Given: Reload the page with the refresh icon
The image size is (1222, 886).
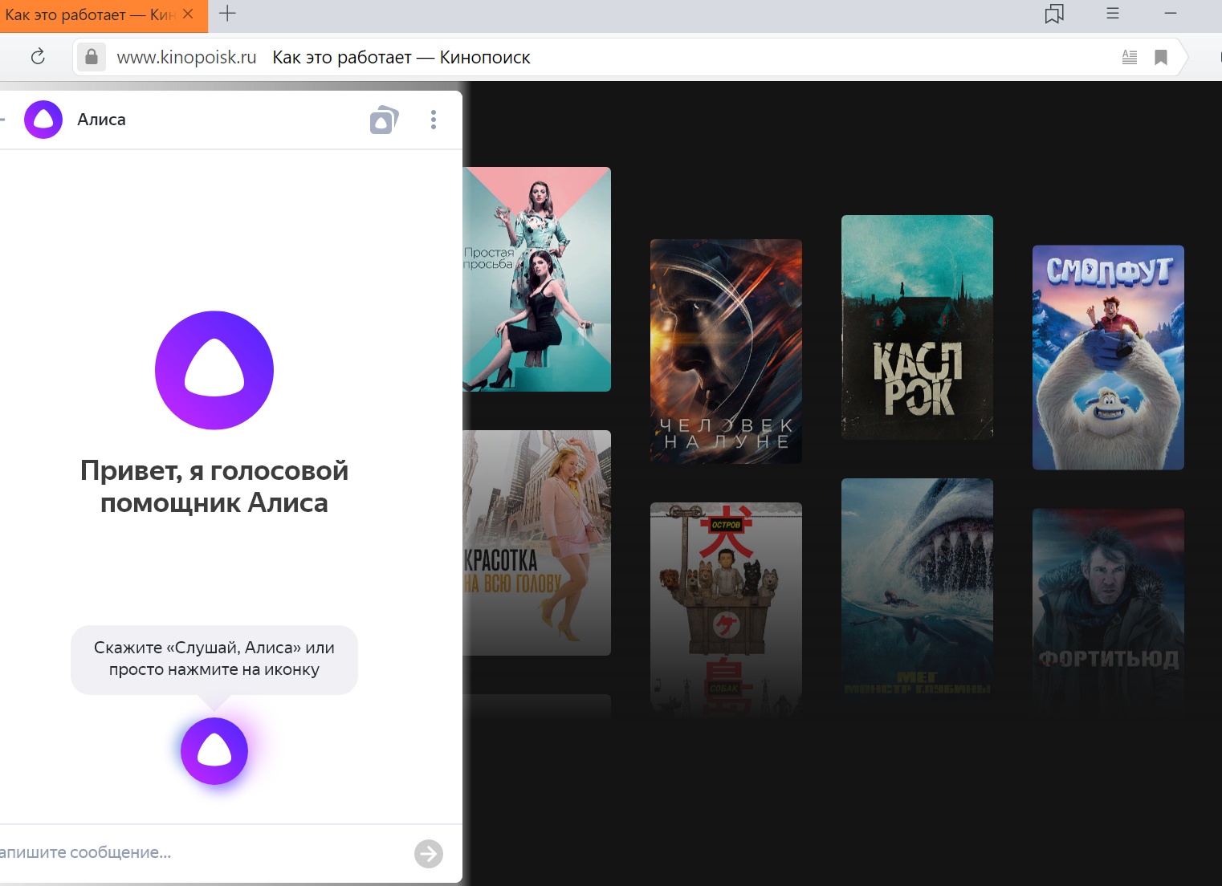Looking at the screenshot, I should click(38, 57).
